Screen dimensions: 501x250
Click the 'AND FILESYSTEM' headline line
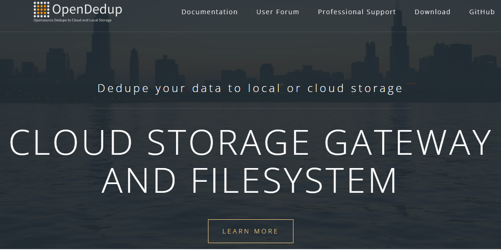[x=249, y=180]
